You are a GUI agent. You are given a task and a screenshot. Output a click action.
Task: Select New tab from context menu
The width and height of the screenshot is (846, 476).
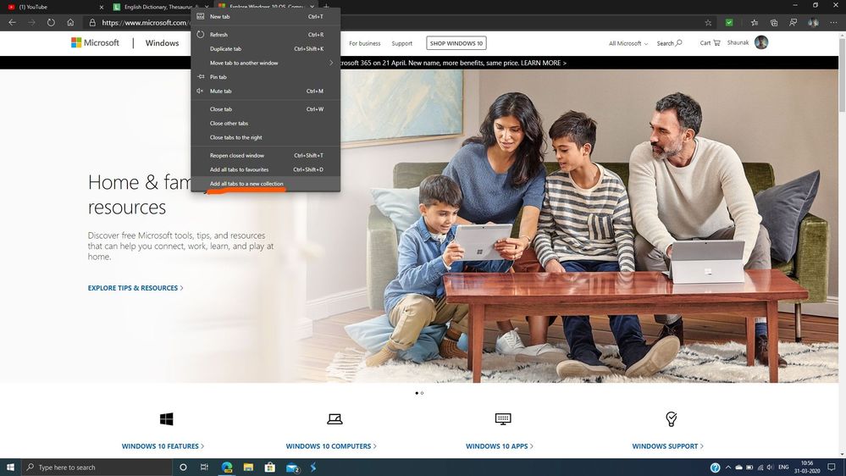[x=265, y=17]
